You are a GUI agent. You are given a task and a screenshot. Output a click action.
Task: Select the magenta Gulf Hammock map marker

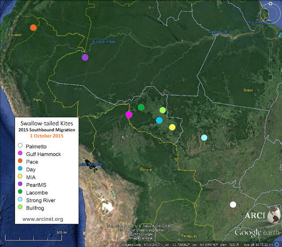[x=129, y=114]
